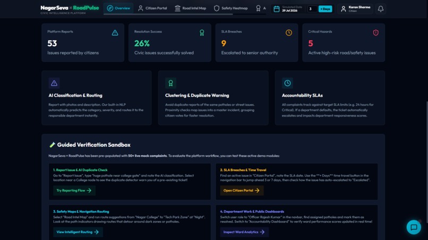Click the Road Intel Map building icon

(x=177, y=8)
